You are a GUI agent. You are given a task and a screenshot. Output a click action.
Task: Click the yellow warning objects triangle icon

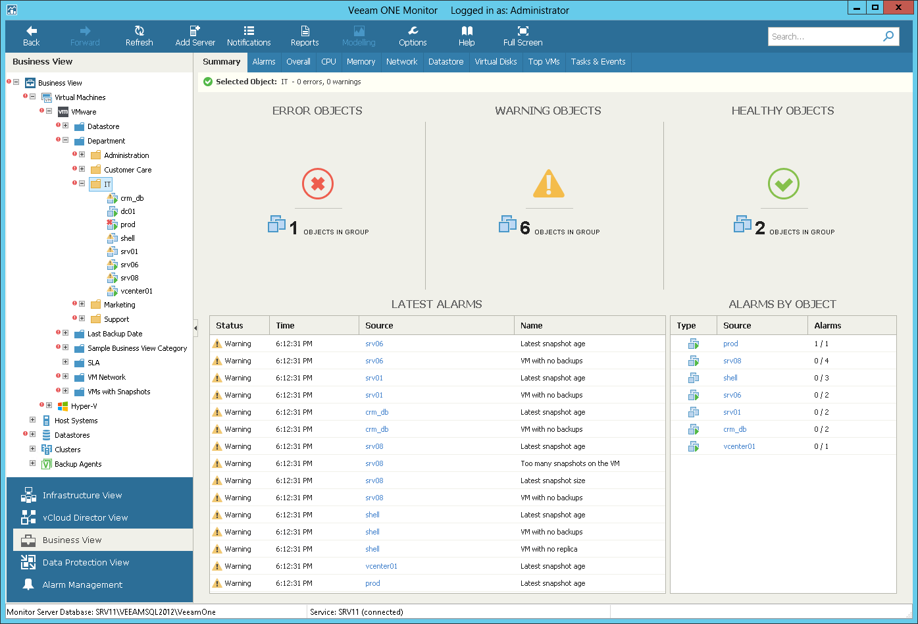coord(548,184)
